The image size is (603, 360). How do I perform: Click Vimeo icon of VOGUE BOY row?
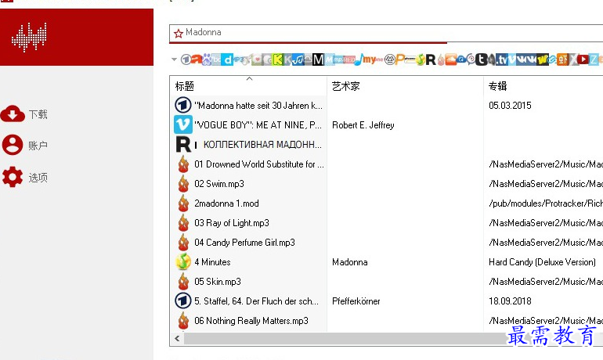pos(183,124)
